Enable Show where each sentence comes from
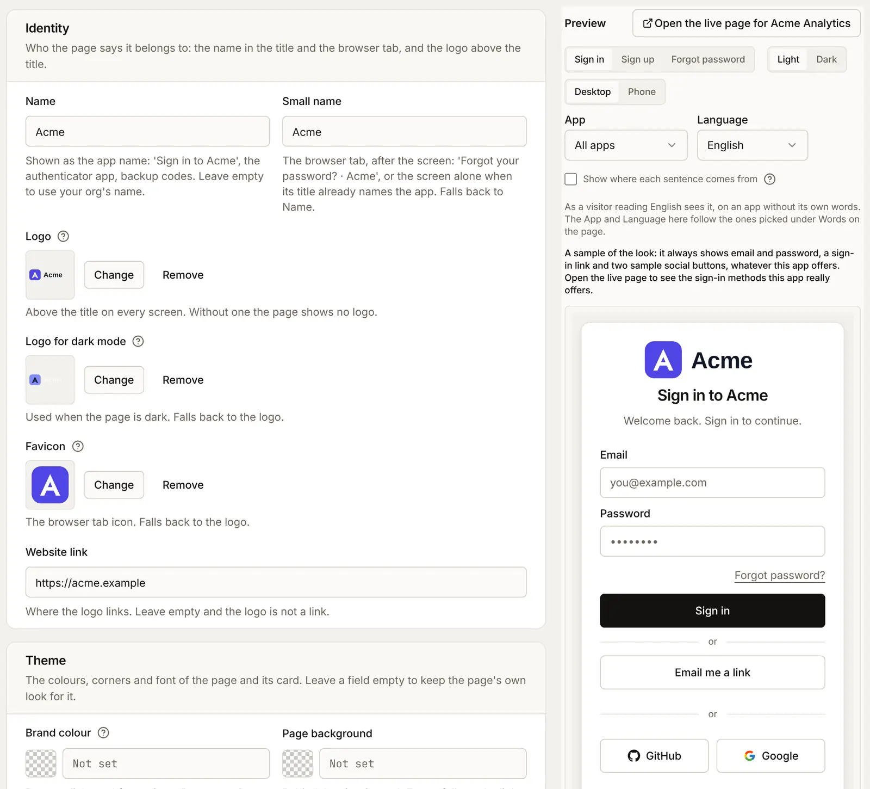Viewport: 870px width, 789px height. [x=570, y=179]
